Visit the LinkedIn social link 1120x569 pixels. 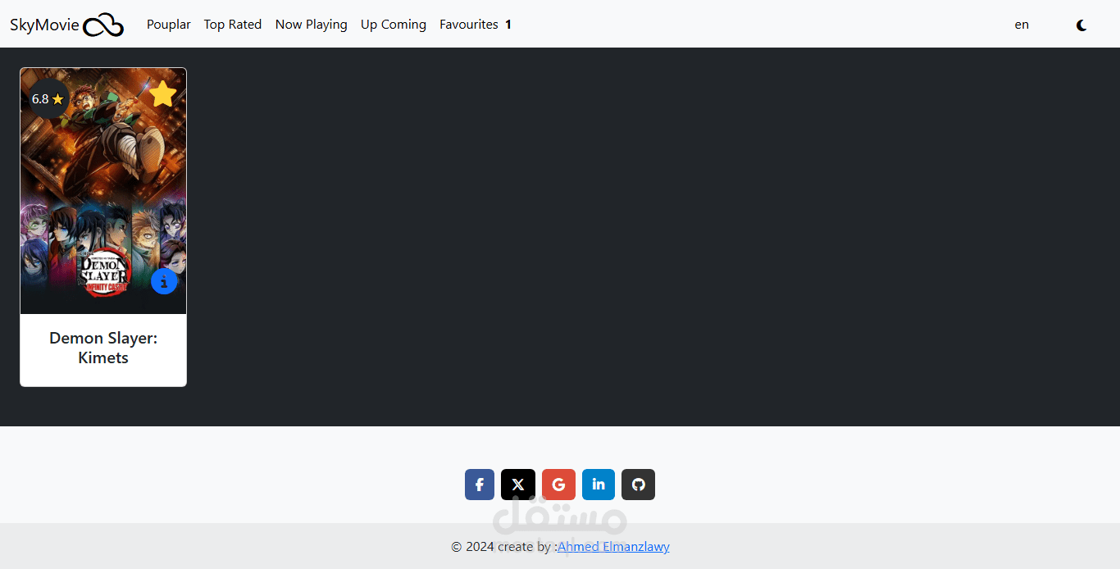click(x=599, y=485)
